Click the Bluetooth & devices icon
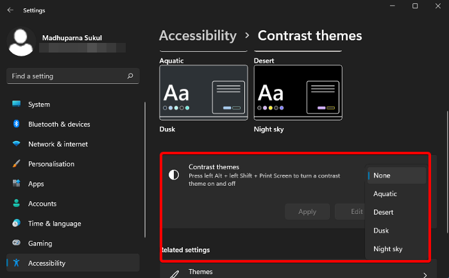This screenshot has width=449, height=278. tap(16, 124)
